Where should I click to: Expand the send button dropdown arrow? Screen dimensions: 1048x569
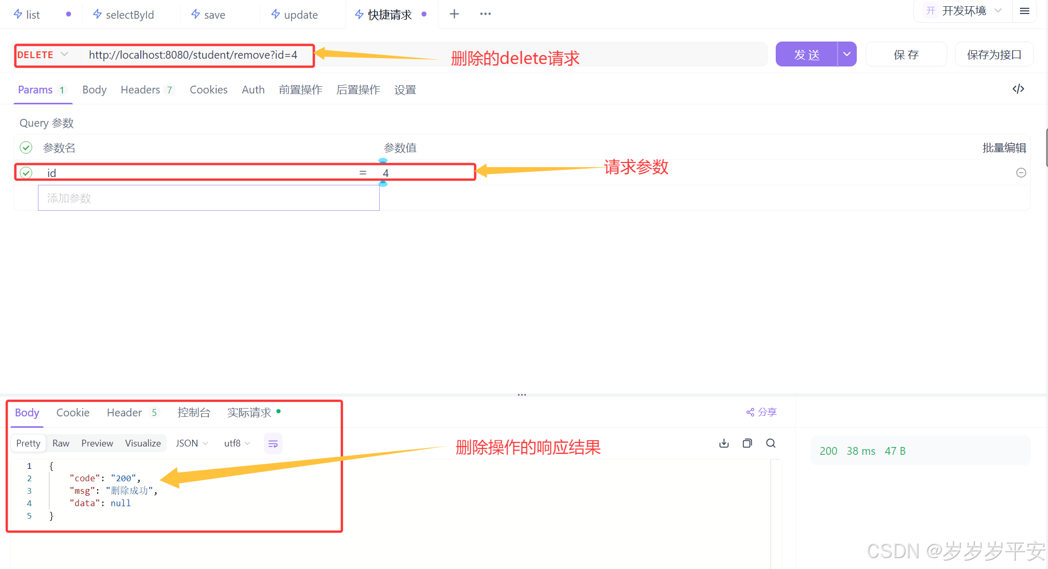pyautogui.click(x=846, y=54)
